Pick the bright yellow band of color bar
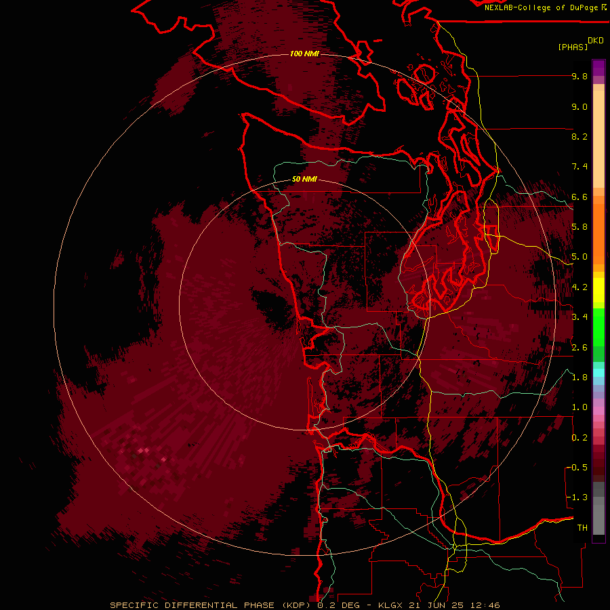The image size is (610, 610). pyautogui.click(x=598, y=290)
